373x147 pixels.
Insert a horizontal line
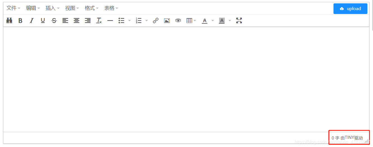click(x=110, y=20)
